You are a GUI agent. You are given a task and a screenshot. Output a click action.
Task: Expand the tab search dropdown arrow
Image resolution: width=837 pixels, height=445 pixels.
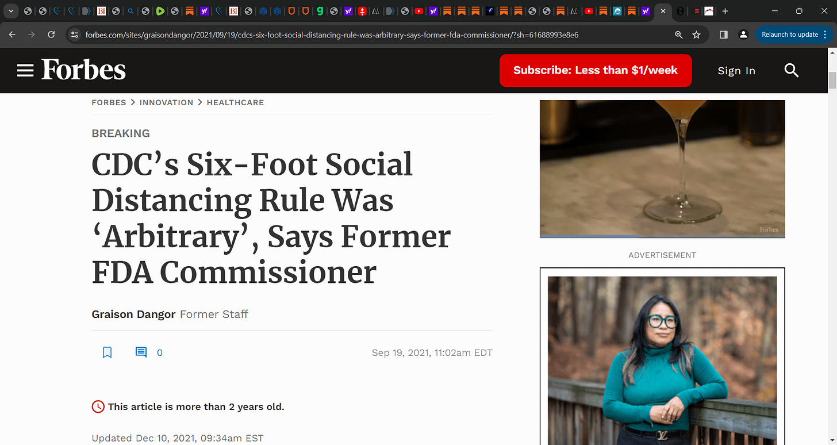(x=10, y=11)
